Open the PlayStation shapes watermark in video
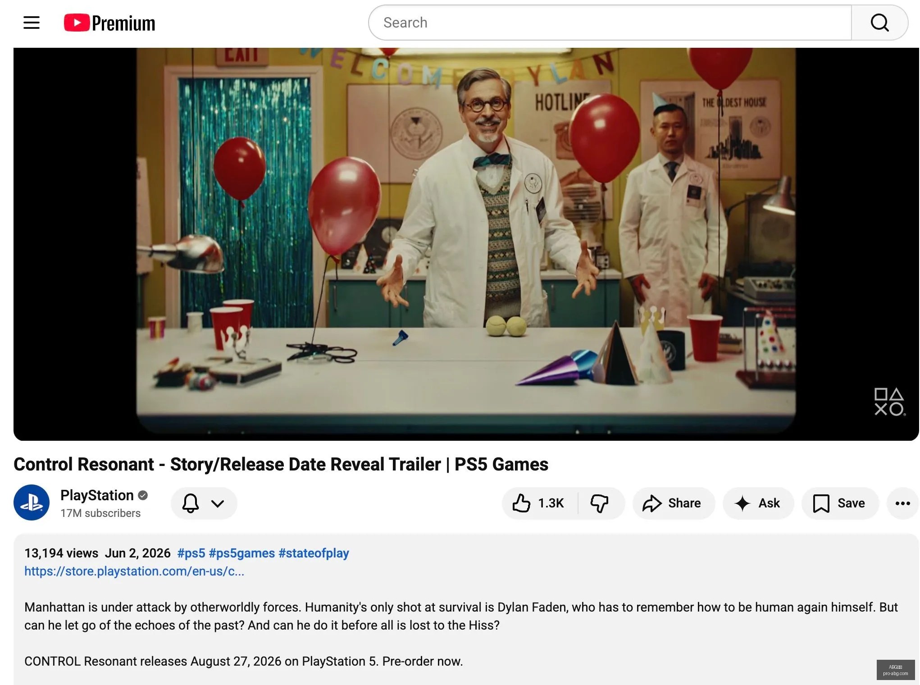 pos(889,402)
